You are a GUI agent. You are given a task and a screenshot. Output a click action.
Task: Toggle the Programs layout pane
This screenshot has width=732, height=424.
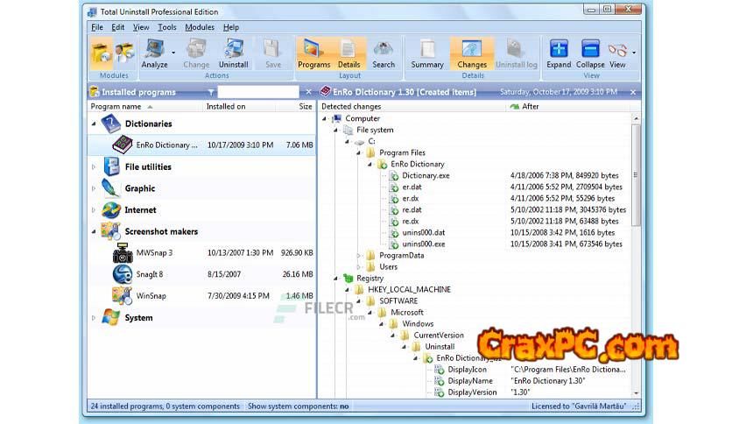[x=313, y=53]
